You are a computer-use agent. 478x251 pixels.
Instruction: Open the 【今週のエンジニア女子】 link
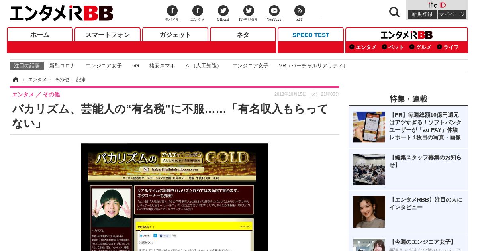(x=423, y=242)
